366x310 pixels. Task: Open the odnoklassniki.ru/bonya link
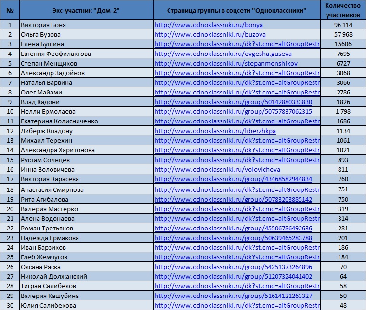[x=209, y=25]
